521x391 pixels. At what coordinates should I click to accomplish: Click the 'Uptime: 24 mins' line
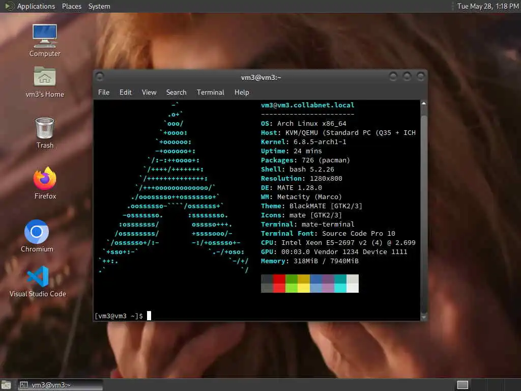292,151
